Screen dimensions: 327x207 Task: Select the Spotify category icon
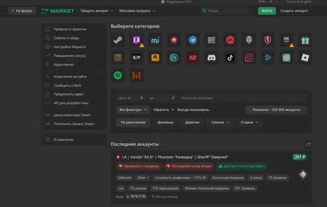(118, 75)
